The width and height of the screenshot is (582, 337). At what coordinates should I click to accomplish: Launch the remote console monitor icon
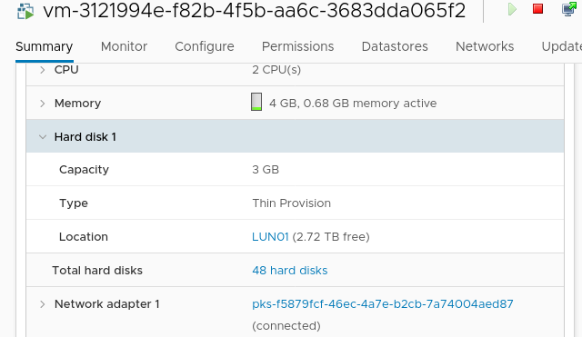click(x=569, y=9)
